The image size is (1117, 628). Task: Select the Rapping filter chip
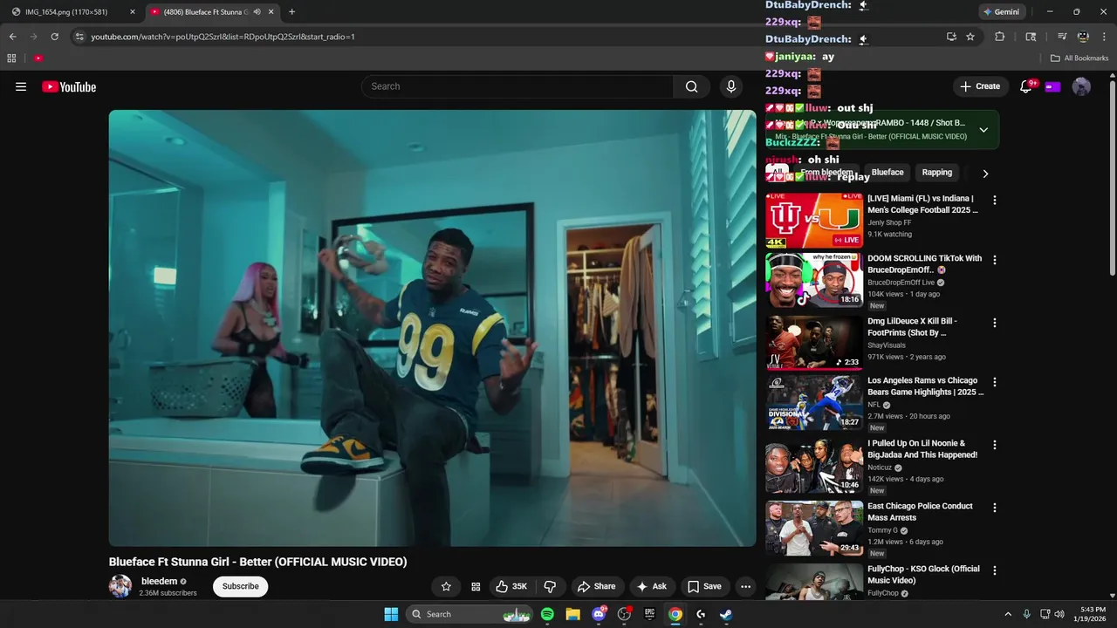[x=937, y=172]
